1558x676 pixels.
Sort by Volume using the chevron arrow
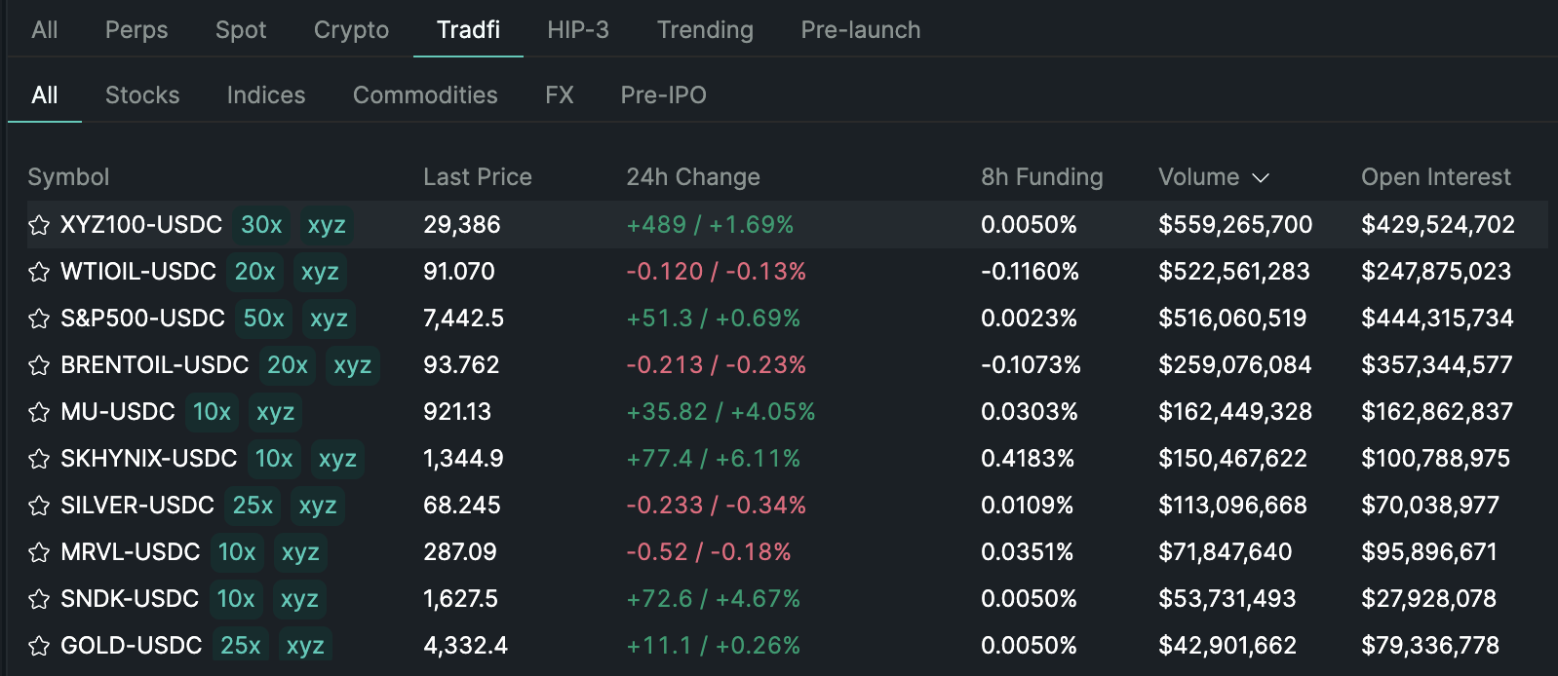point(1261,178)
